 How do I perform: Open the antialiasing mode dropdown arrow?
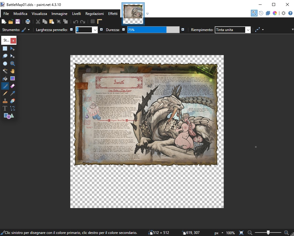pyautogui.click(x=263, y=30)
